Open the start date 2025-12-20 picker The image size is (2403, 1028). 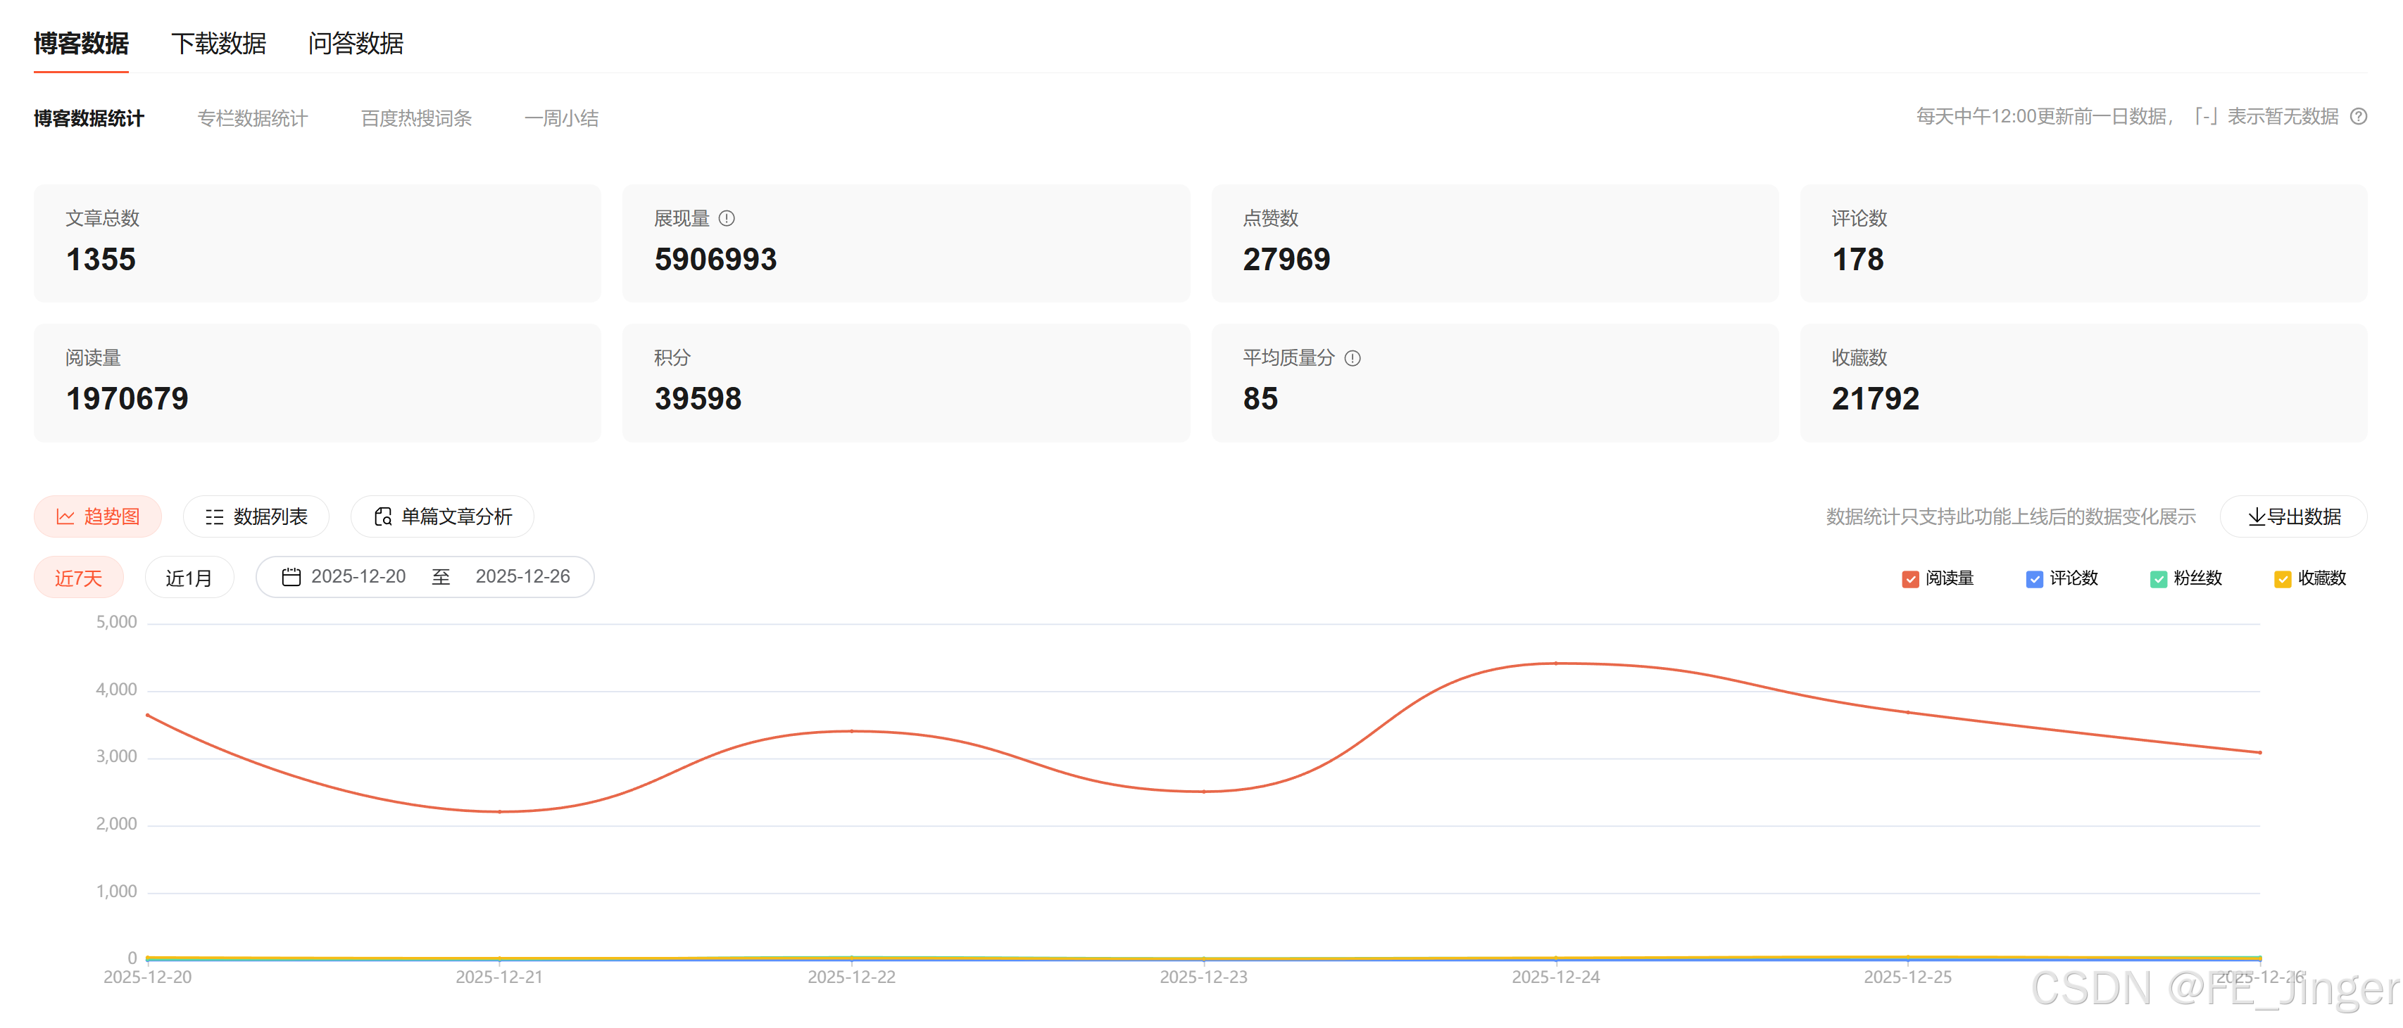tap(358, 577)
